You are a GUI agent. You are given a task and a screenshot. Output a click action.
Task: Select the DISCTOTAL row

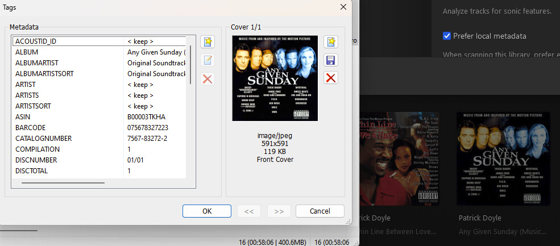99,170
